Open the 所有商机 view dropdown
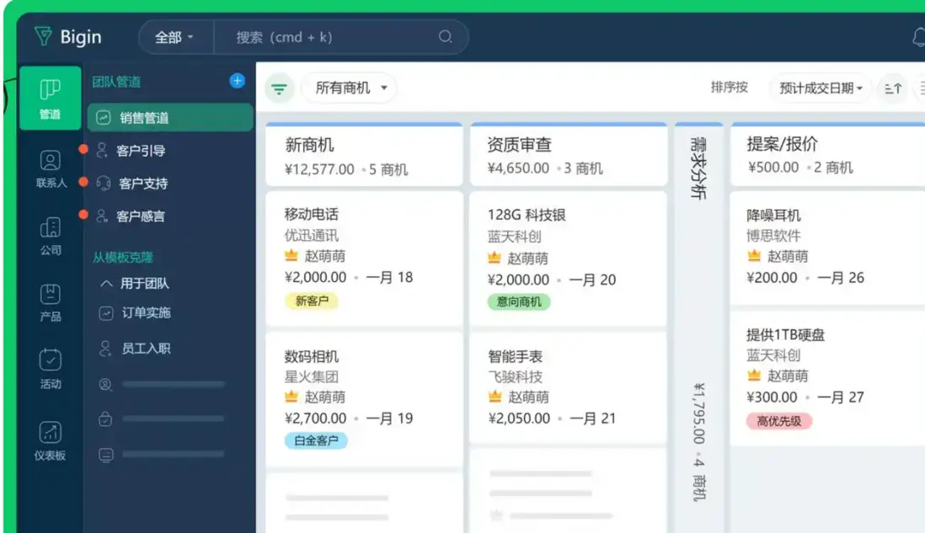Viewport: 925px width, 533px height. tap(350, 88)
